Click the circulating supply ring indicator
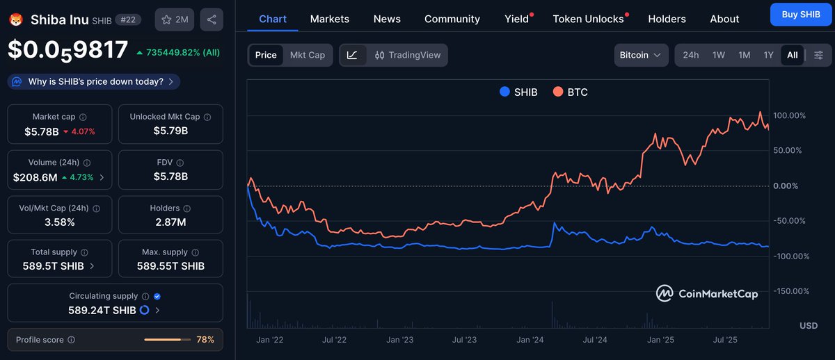This screenshot has width=835, height=360. [x=145, y=310]
